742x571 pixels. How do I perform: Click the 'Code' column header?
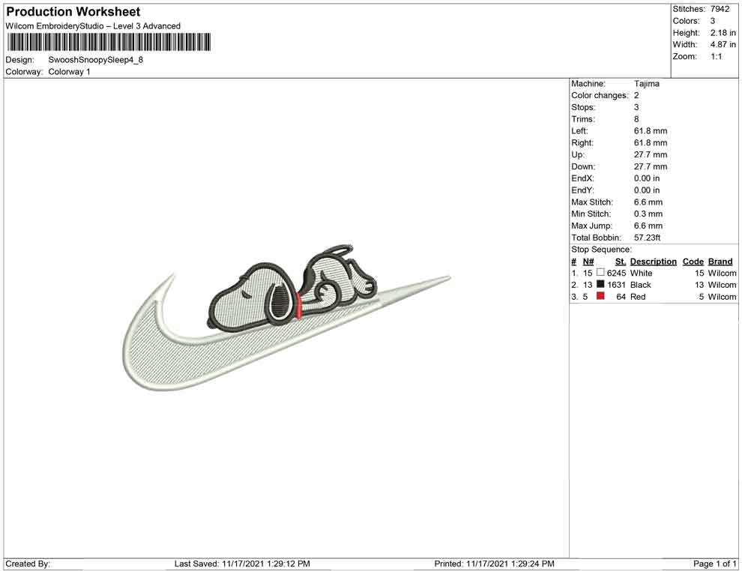point(693,262)
